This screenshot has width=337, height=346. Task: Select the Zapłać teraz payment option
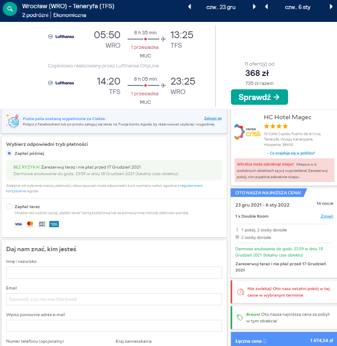coord(9,206)
